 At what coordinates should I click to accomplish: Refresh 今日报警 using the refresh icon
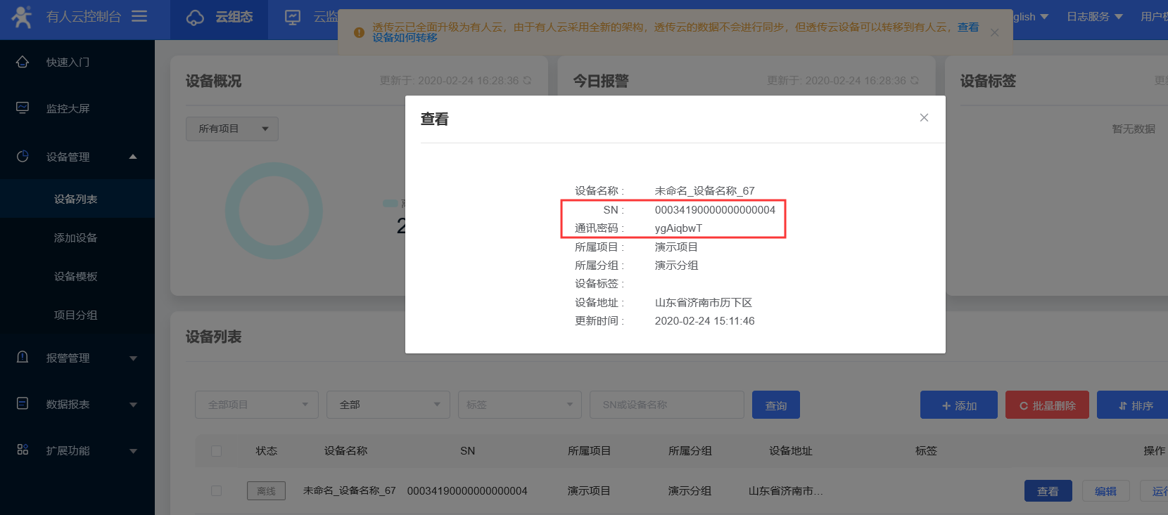(x=914, y=81)
